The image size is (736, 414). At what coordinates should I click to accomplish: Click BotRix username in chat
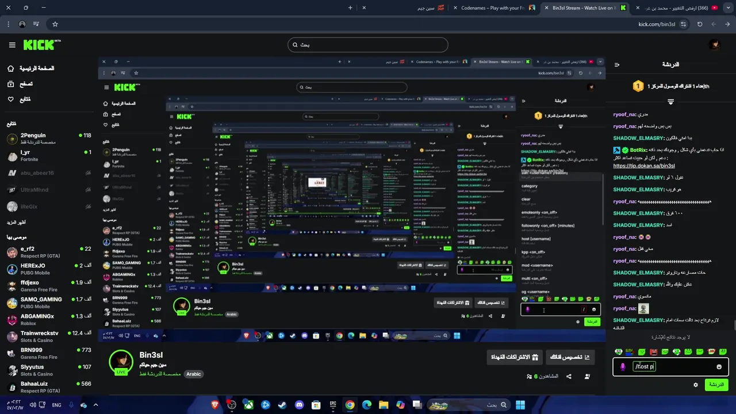coord(638,150)
